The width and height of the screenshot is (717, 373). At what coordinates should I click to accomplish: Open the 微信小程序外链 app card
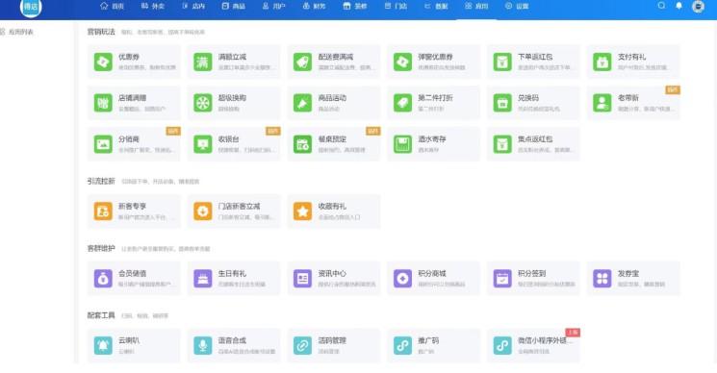tap(533, 345)
